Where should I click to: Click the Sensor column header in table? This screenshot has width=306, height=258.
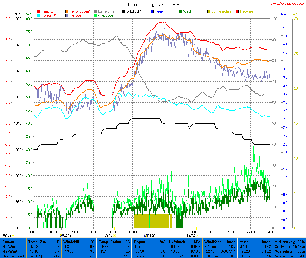point(8,241)
